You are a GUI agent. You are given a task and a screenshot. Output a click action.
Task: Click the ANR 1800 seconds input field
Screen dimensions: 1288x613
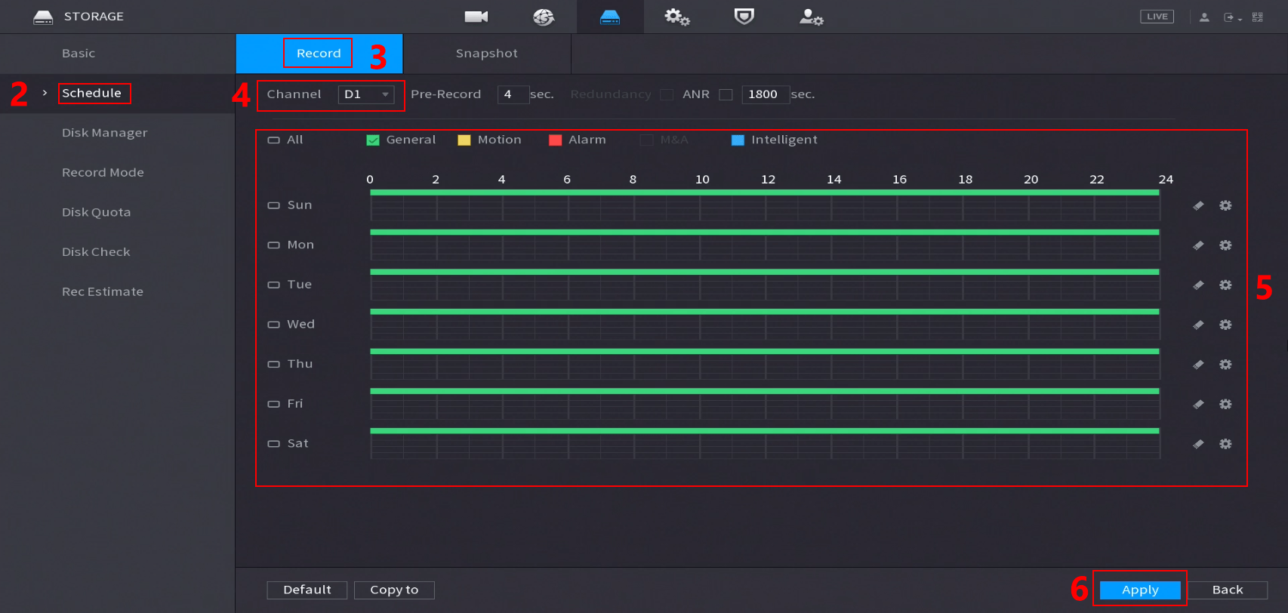click(x=766, y=94)
